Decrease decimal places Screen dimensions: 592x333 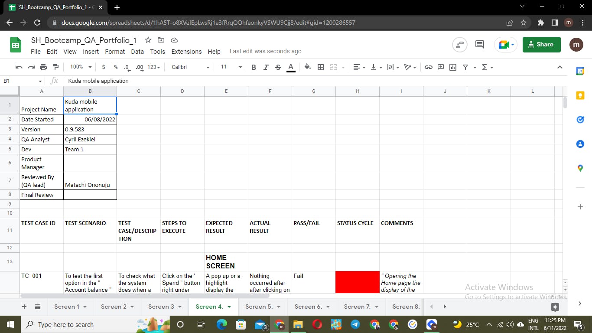click(x=127, y=67)
